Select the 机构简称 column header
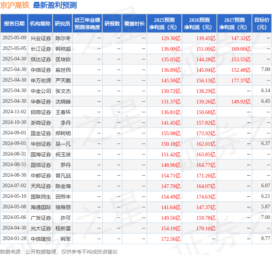Screen dimensions: 272x255 tap(40, 24)
